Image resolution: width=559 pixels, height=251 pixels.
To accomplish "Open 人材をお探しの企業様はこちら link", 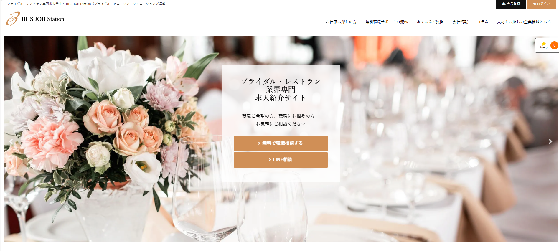I will [x=524, y=22].
